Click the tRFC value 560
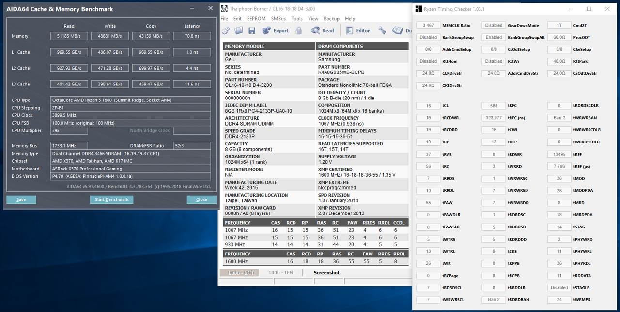This screenshot has width=620, height=312. pyautogui.click(x=494, y=106)
